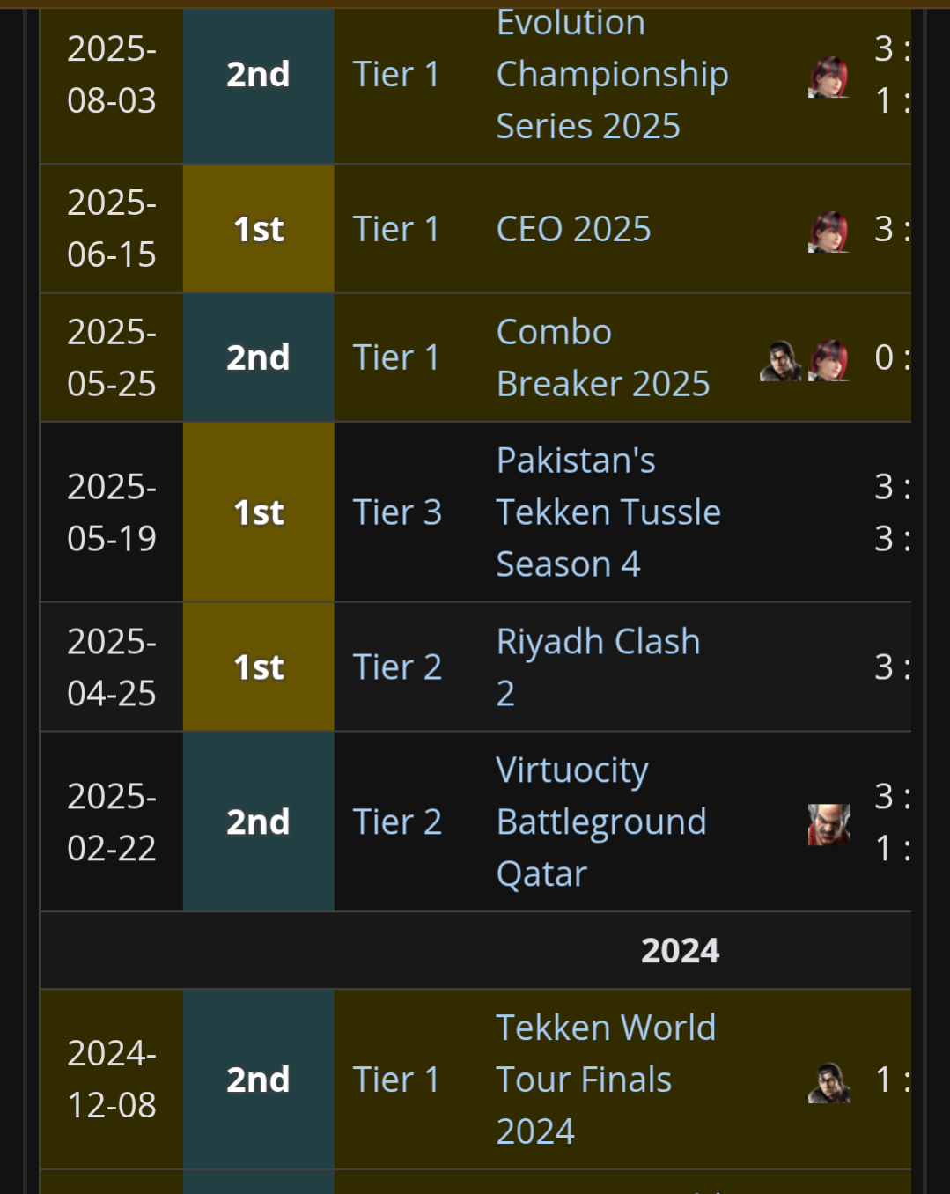Open the Riyadh Clash 2 link
This screenshot has width=950, height=1194.
click(x=598, y=643)
